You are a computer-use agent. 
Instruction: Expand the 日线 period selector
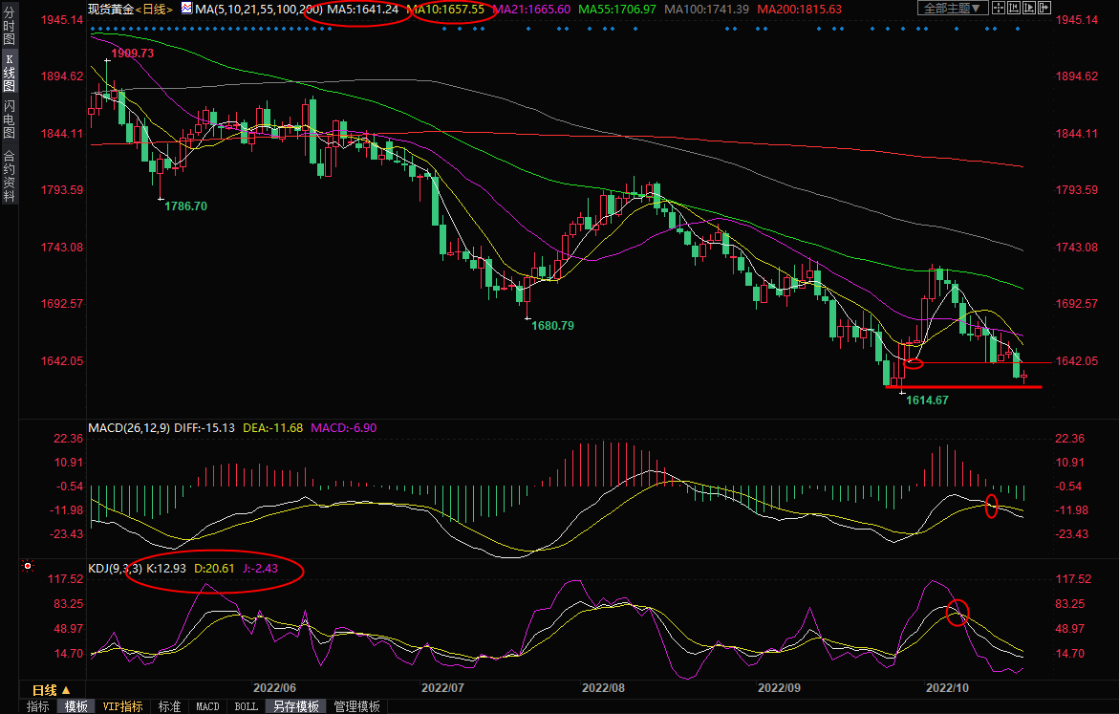coord(51,689)
